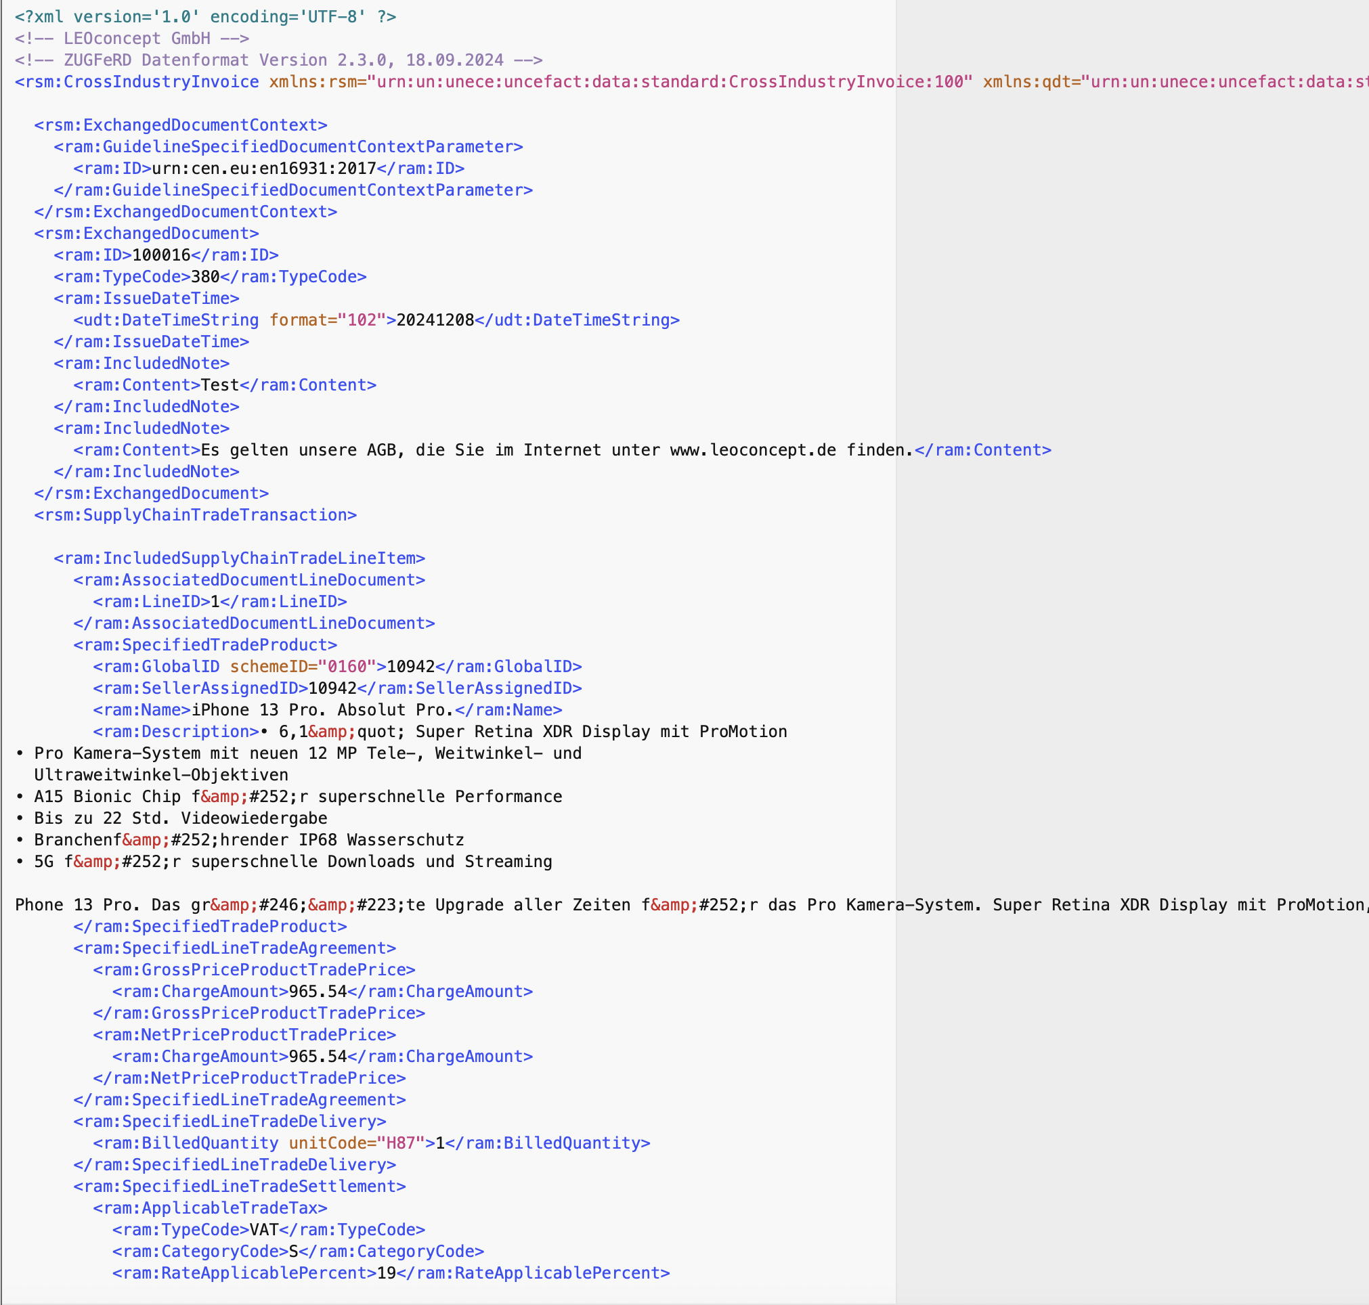Click the ram:GrossPriceProductTradePrice opening tag

pyautogui.click(x=254, y=970)
